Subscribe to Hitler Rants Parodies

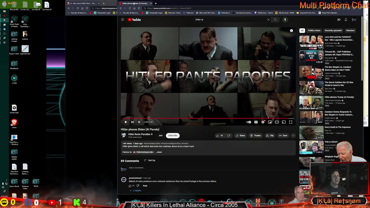point(173,135)
